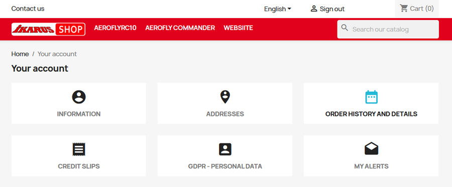Go to Home breadcrumb
This screenshot has width=452, height=187.
pos(20,54)
